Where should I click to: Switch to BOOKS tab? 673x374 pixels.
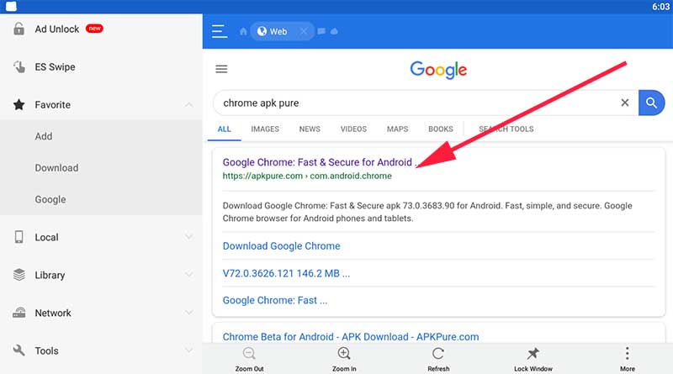click(x=440, y=129)
